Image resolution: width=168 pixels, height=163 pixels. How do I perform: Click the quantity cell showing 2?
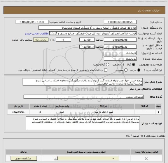(x=40, y=112)
